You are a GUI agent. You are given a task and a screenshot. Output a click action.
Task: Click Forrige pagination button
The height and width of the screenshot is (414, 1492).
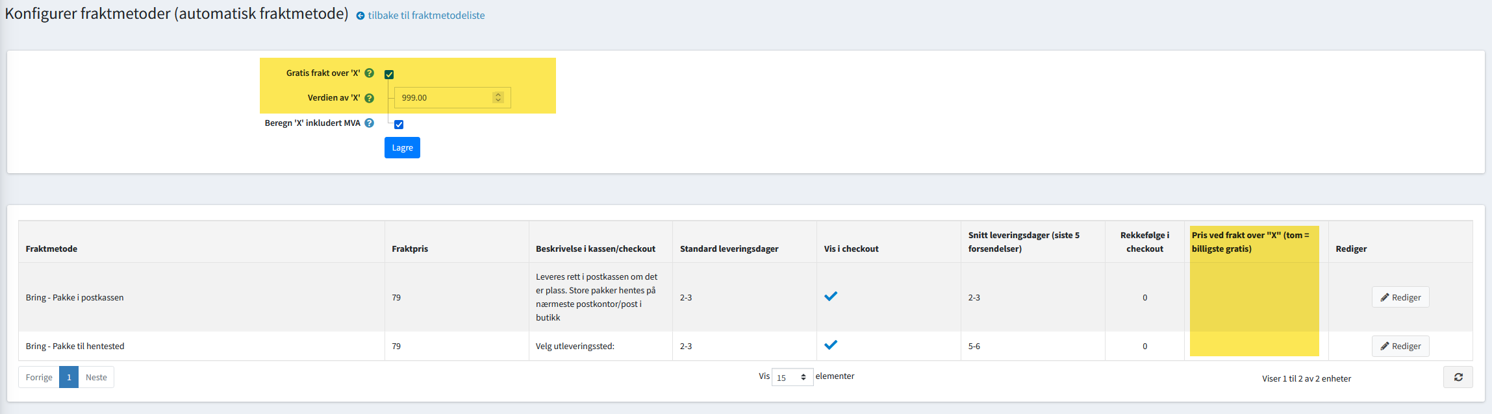(39, 377)
